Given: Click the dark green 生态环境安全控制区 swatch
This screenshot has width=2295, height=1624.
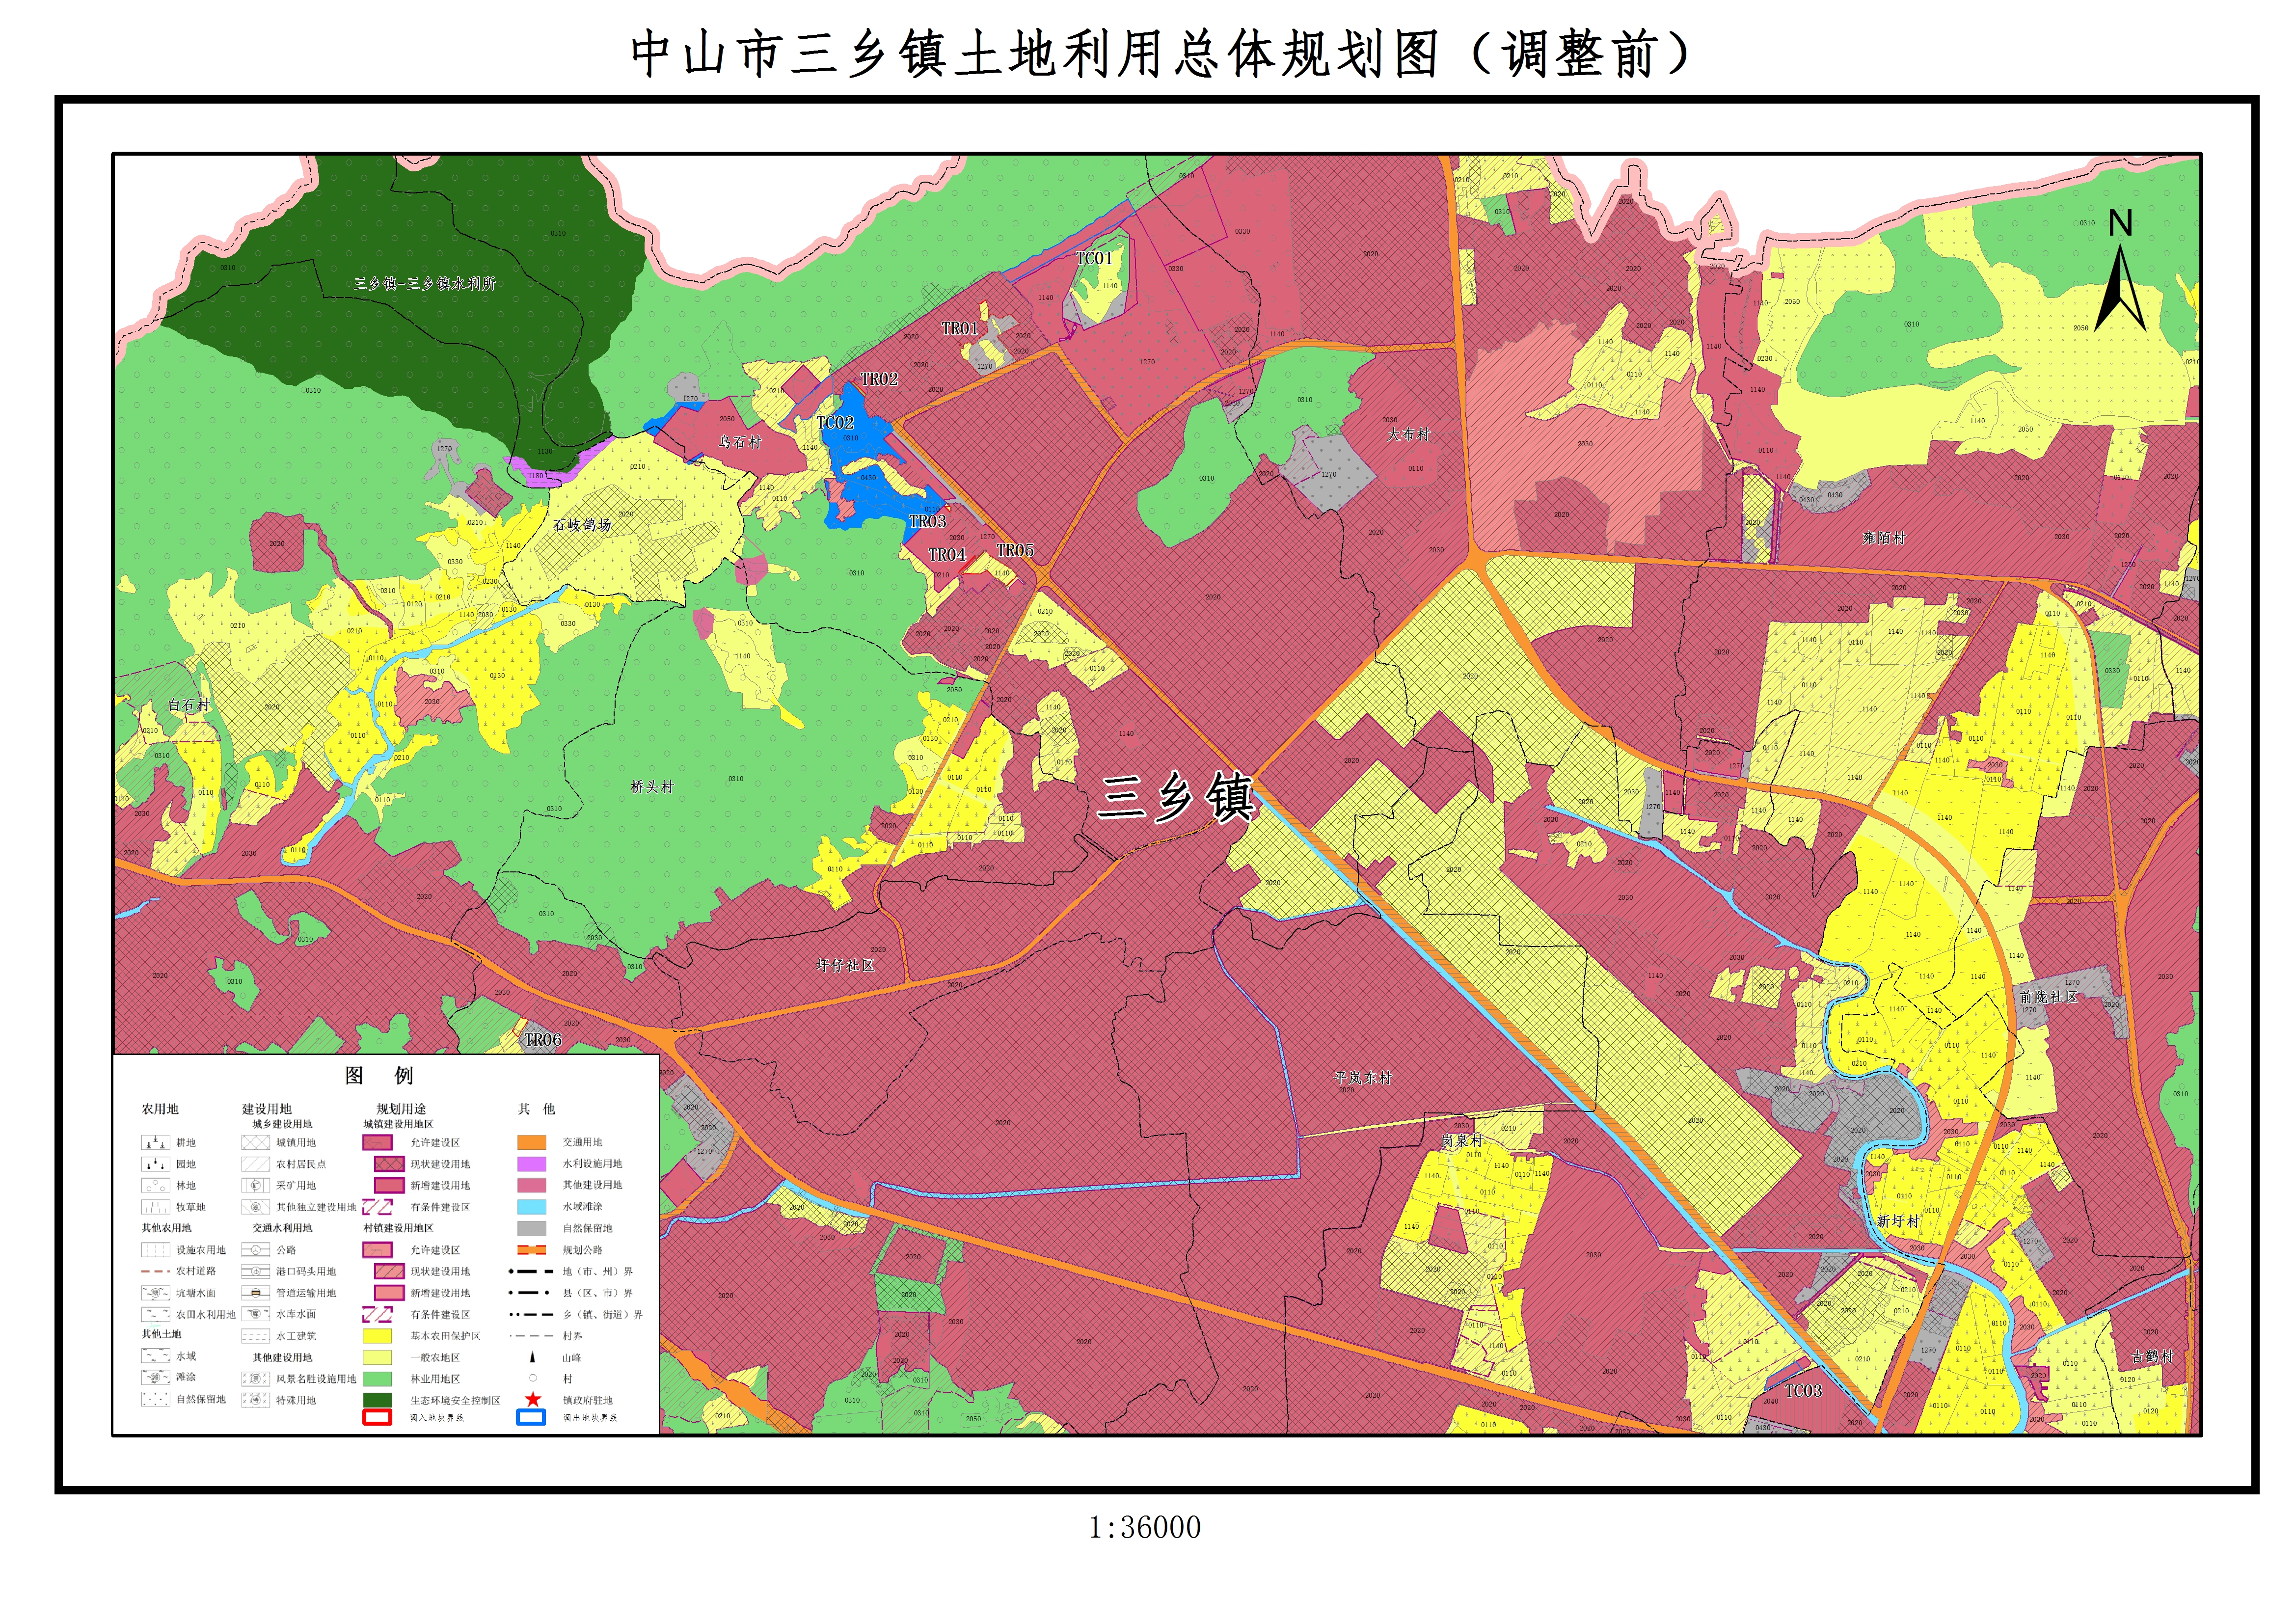Looking at the screenshot, I should click(x=377, y=1399).
